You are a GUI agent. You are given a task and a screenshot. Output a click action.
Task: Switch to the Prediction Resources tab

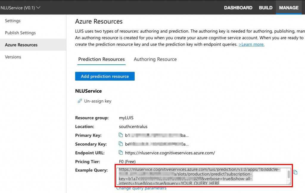pyautogui.click(x=101, y=59)
